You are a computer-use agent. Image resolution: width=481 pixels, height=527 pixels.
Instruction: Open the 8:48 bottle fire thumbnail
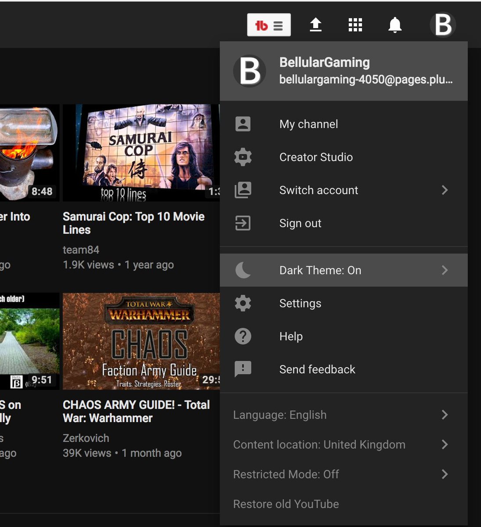29,153
